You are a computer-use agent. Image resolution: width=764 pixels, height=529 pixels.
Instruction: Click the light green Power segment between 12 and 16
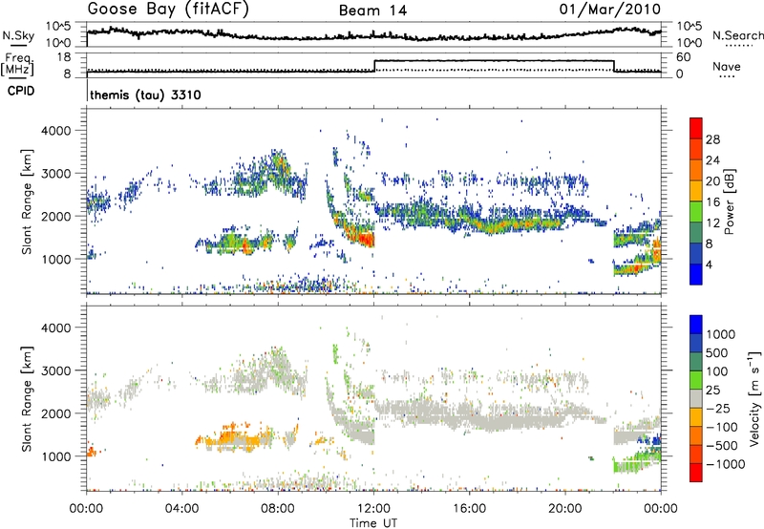click(696, 212)
